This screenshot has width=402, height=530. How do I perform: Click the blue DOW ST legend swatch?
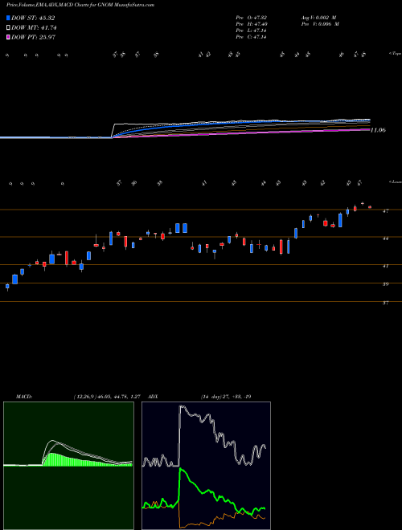tap(9, 18)
